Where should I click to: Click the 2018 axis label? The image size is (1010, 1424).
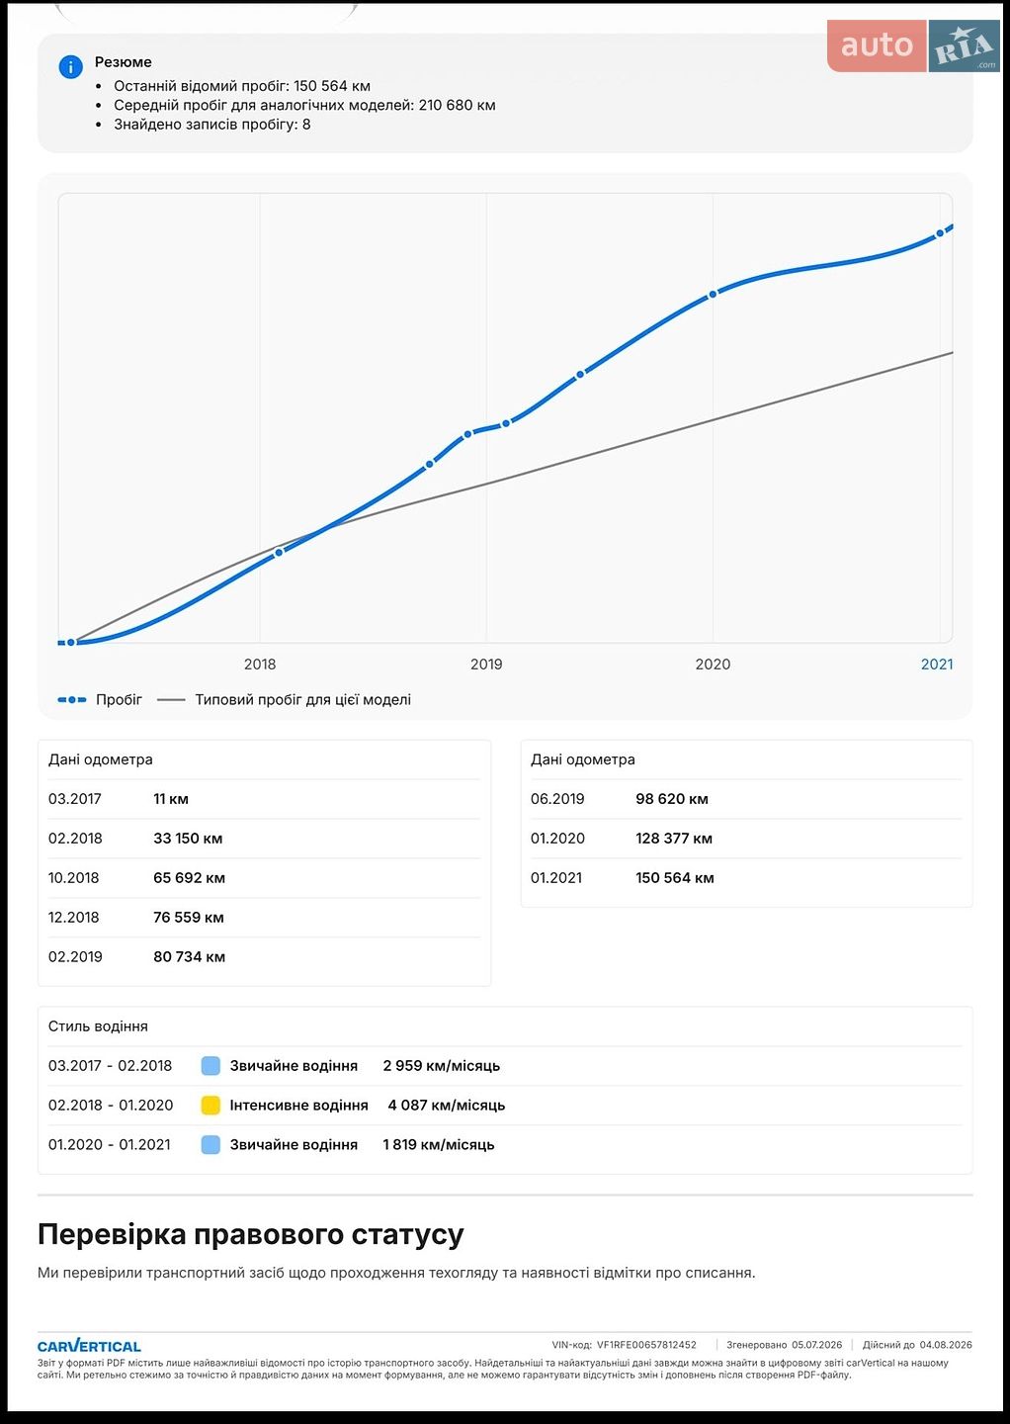click(x=260, y=665)
